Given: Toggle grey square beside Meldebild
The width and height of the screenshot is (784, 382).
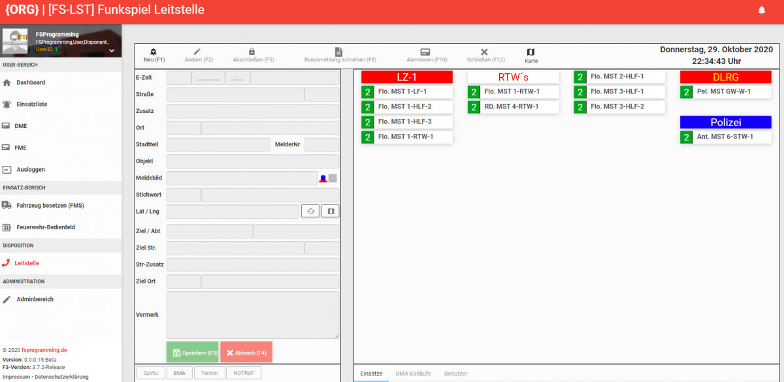Looking at the screenshot, I should point(333,178).
